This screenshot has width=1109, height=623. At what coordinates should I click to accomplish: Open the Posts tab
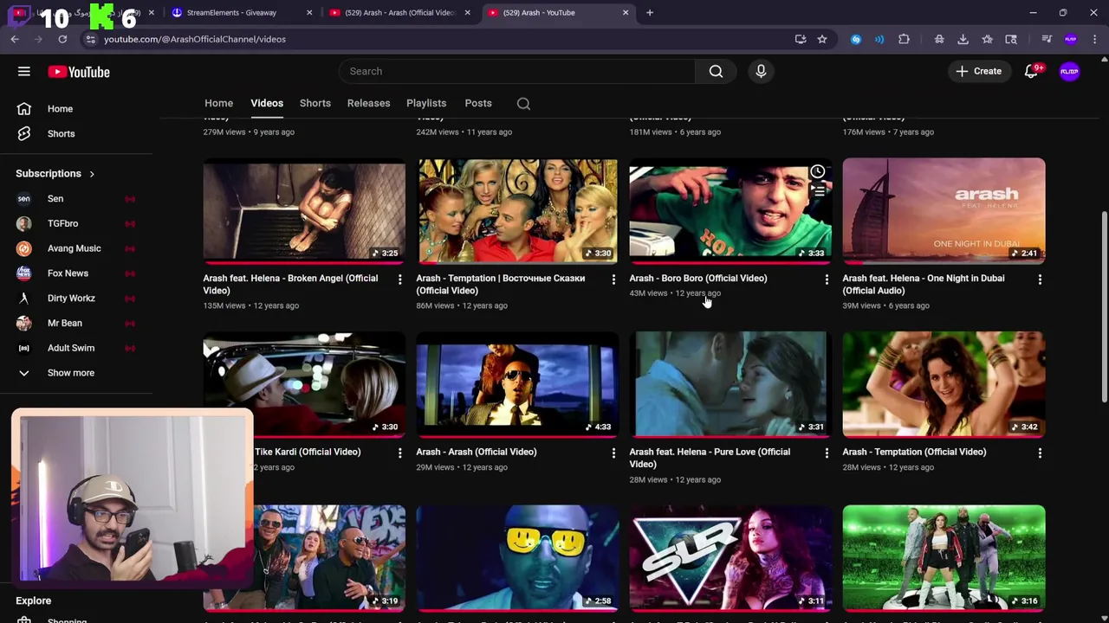(478, 103)
